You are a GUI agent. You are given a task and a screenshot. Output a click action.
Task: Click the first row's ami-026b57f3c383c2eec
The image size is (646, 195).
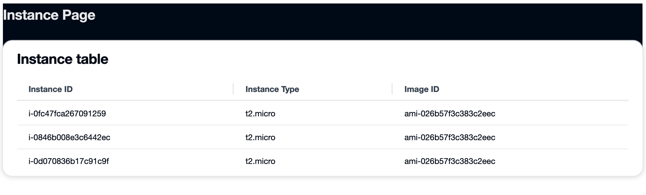tap(450, 113)
